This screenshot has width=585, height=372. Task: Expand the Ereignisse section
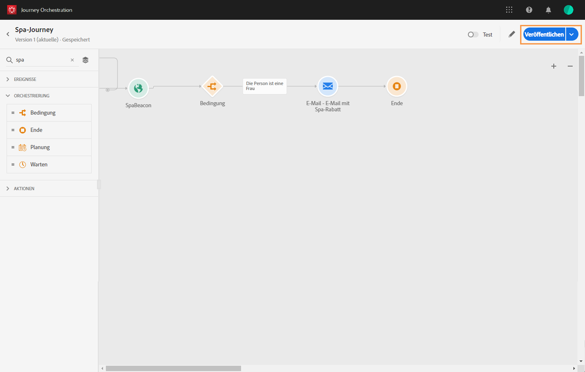pyautogui.click(x=8, y=79)
